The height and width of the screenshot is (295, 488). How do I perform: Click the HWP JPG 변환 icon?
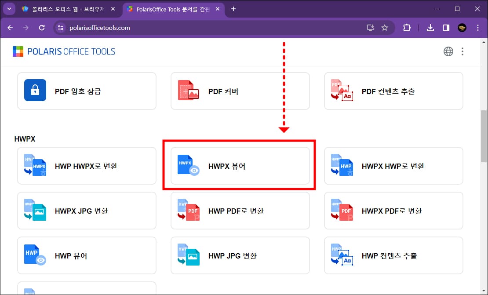pos(188,255)
